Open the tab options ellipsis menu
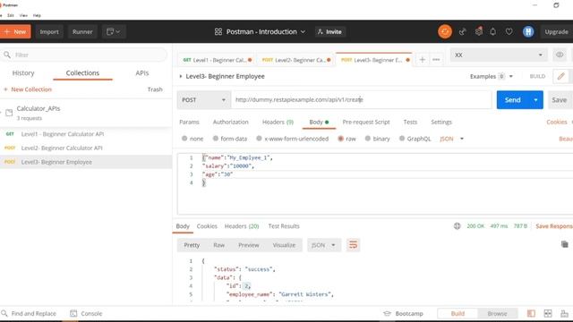 (x=436, y=60)
